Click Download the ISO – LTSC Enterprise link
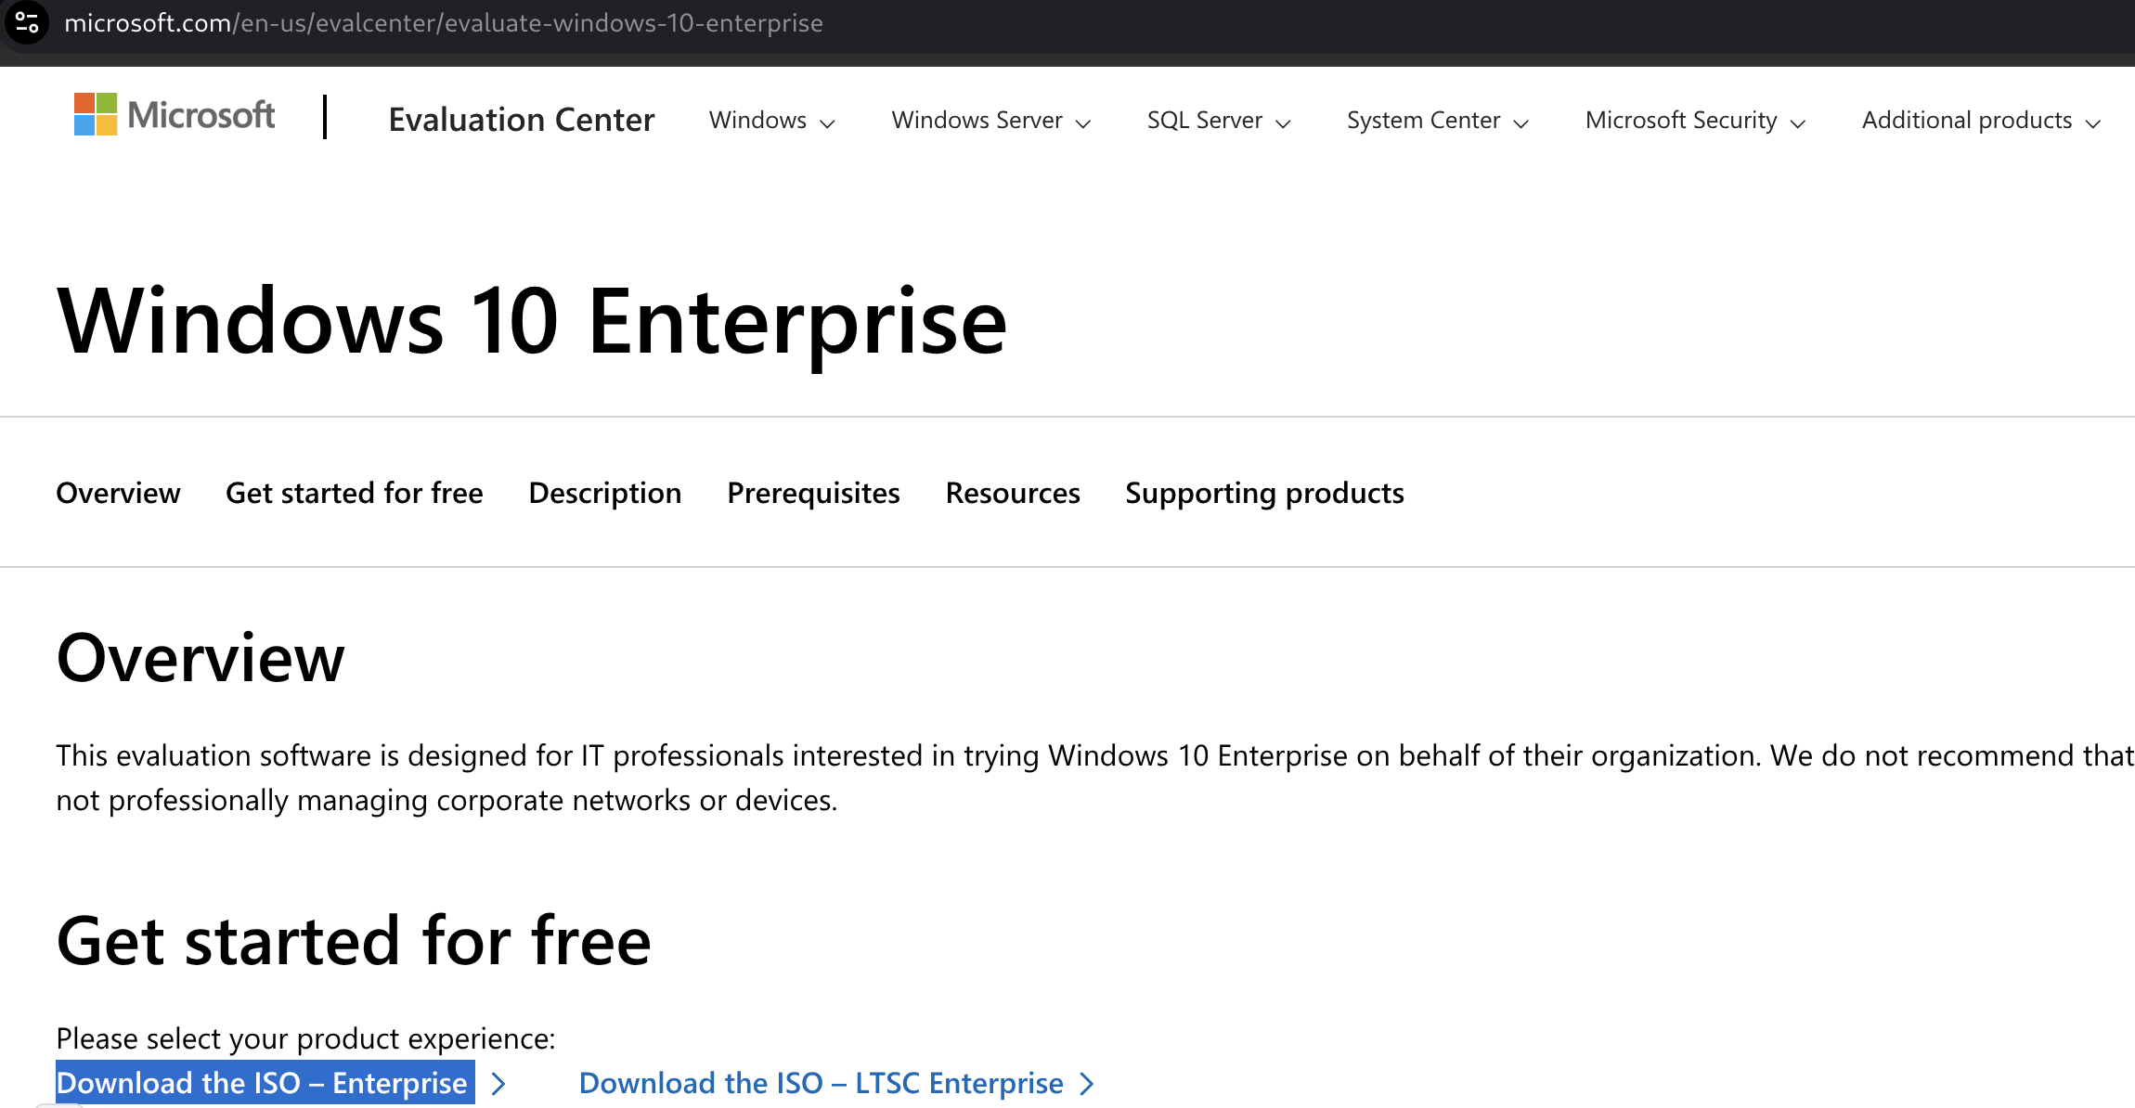2135x1108 pixels. point(821,1083)
